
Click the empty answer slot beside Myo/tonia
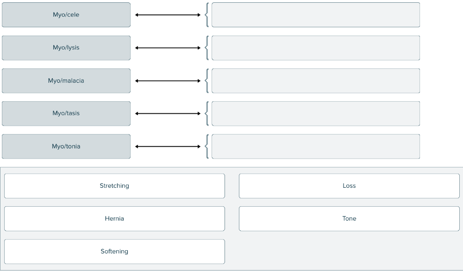pyautogui.click(x=316, y=146)
